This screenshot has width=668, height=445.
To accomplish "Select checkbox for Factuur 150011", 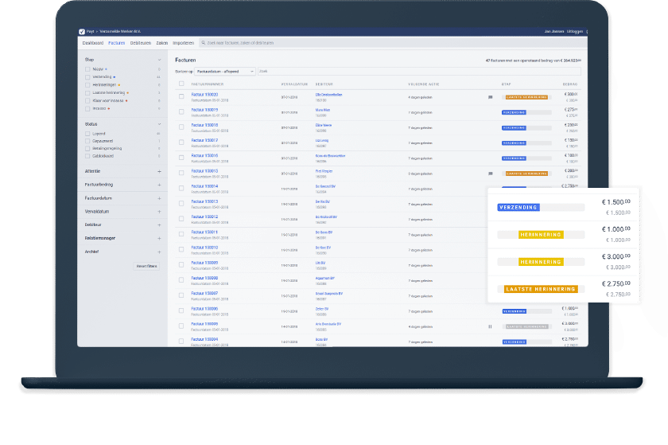I will click(181, 234).
